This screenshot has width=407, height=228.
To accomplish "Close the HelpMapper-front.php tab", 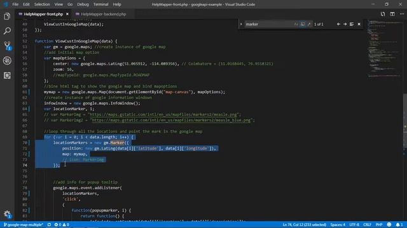I will tap(67, 14).
